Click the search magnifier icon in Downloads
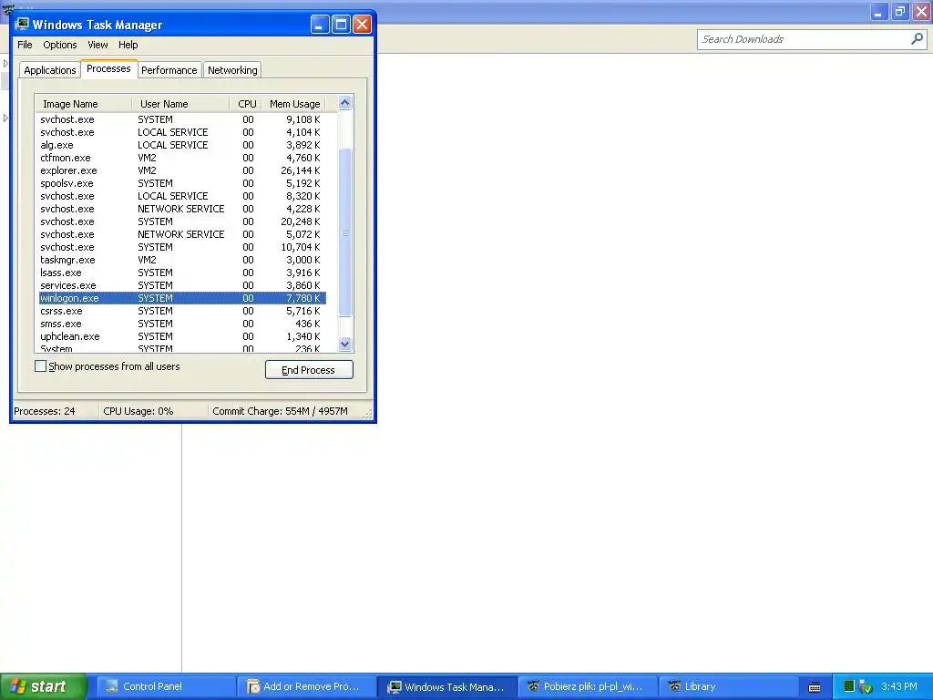The image size is (933, 700). tap(917, 39)
